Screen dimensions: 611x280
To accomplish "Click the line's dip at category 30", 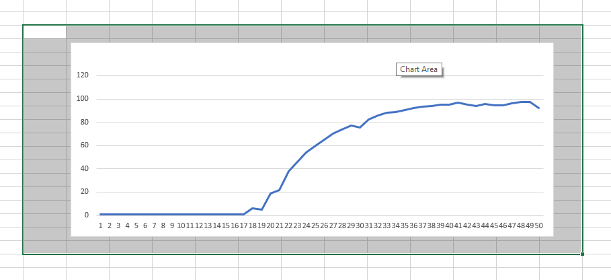I will [360, 127].
